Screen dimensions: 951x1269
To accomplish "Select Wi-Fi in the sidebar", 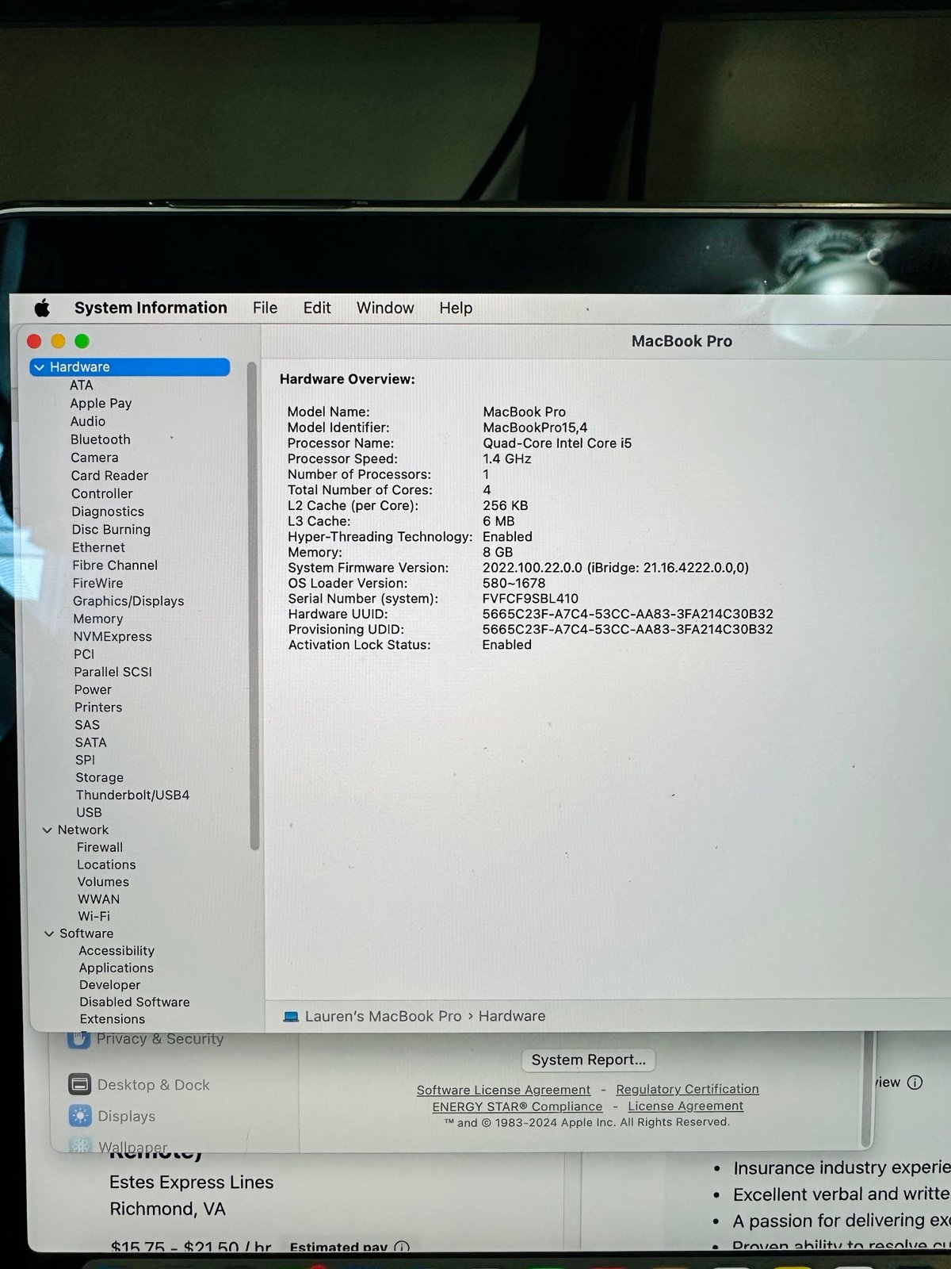I will point(94,916).
